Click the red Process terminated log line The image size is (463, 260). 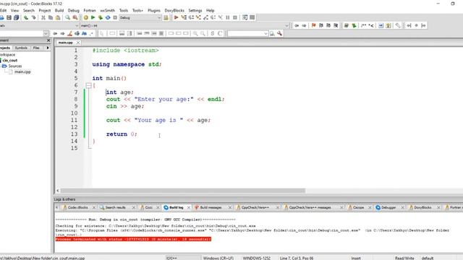[x=133, y=239]
